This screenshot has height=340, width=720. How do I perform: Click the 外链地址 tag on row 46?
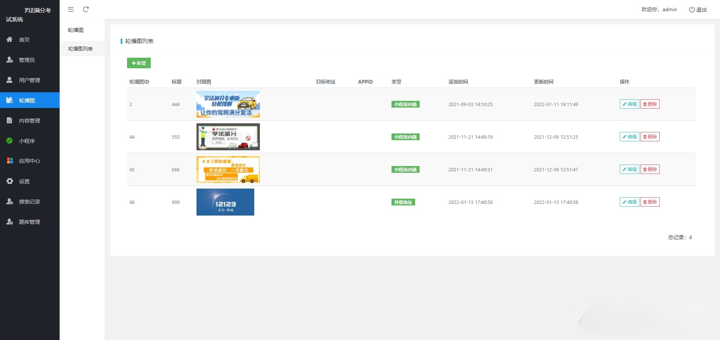click(403, 202)
